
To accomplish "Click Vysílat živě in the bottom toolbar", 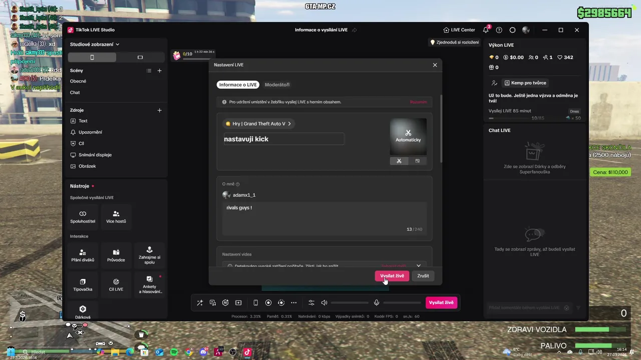I will point(442,302).
